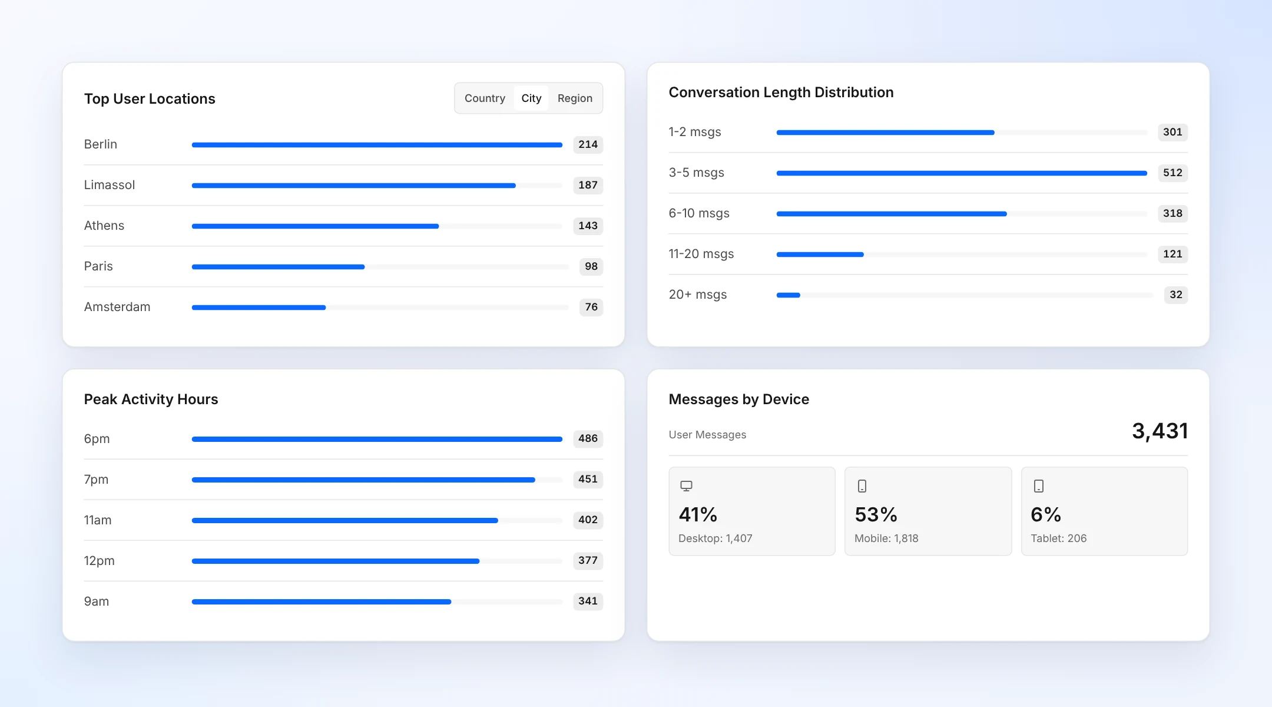1272x707 pixels.
Task: Click the 512 count badge
Action: coord(1172,173)
